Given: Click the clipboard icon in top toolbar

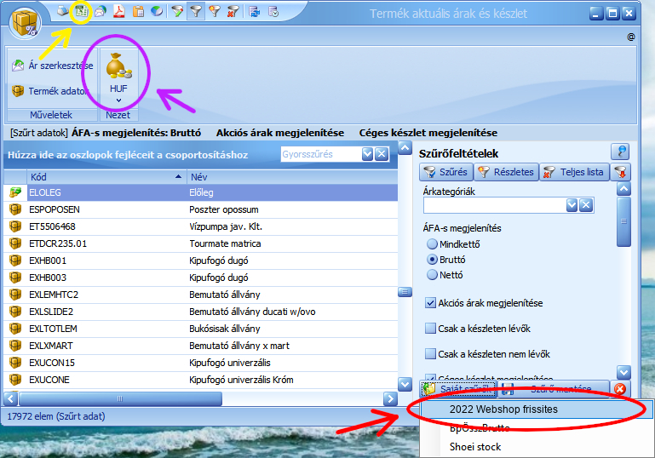Looking at the screenshot, I should click(137, 12).
